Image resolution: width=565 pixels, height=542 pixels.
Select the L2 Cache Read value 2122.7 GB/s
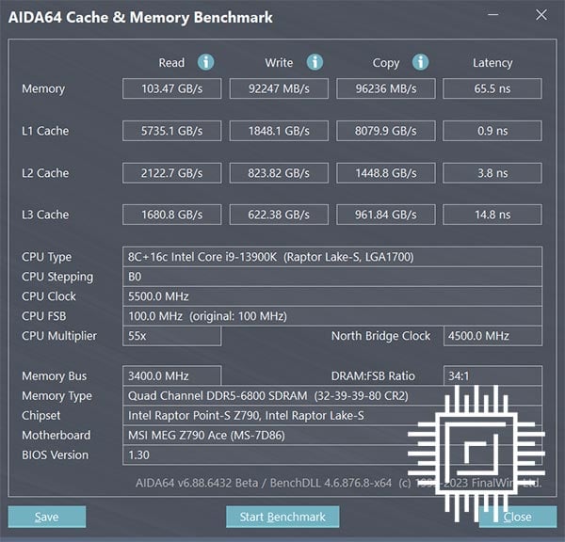pyautogui.click(x=172, y=173)
